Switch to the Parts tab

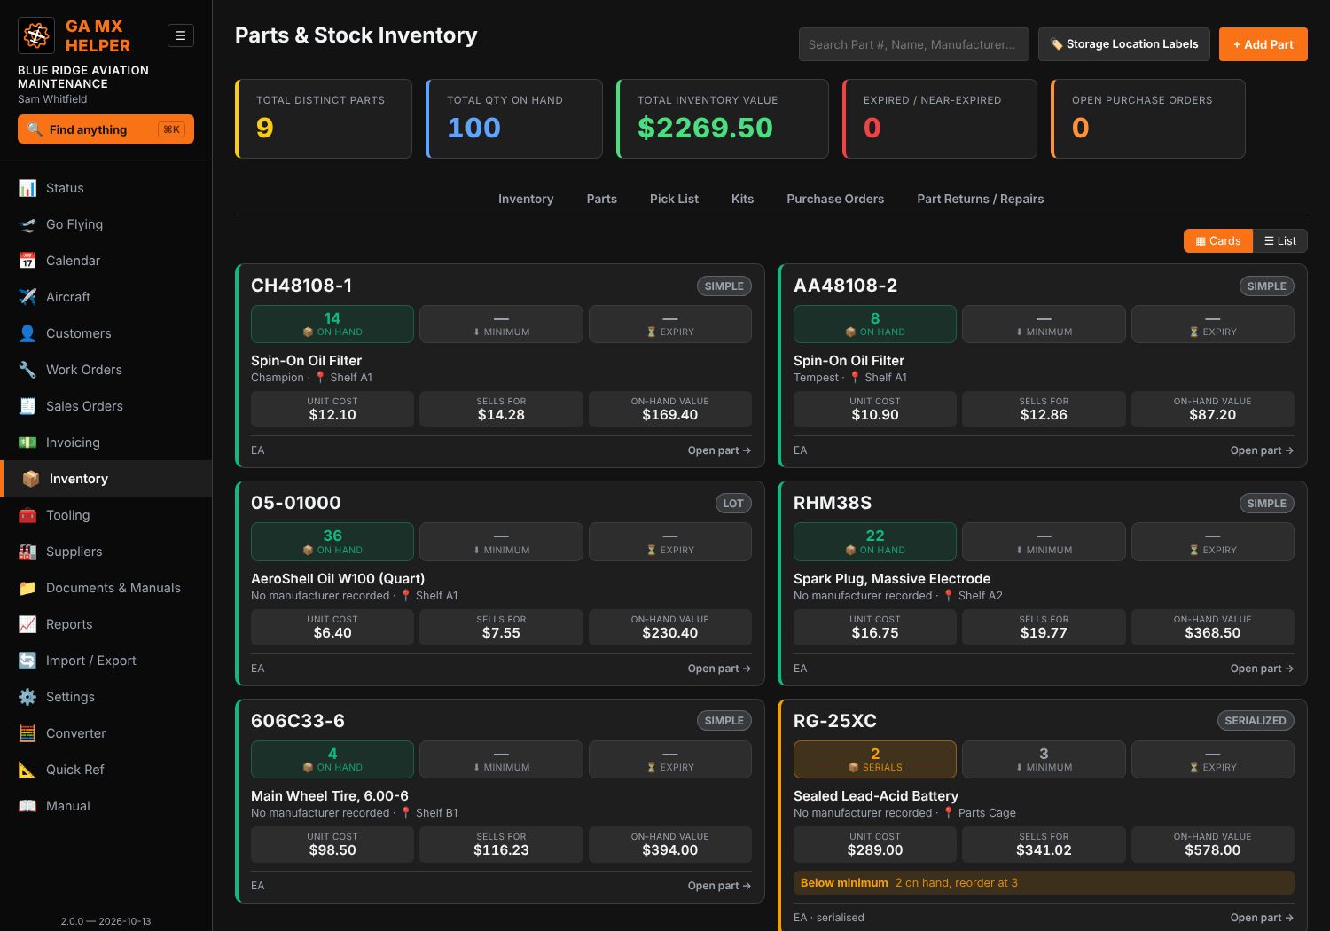(602, 199)
